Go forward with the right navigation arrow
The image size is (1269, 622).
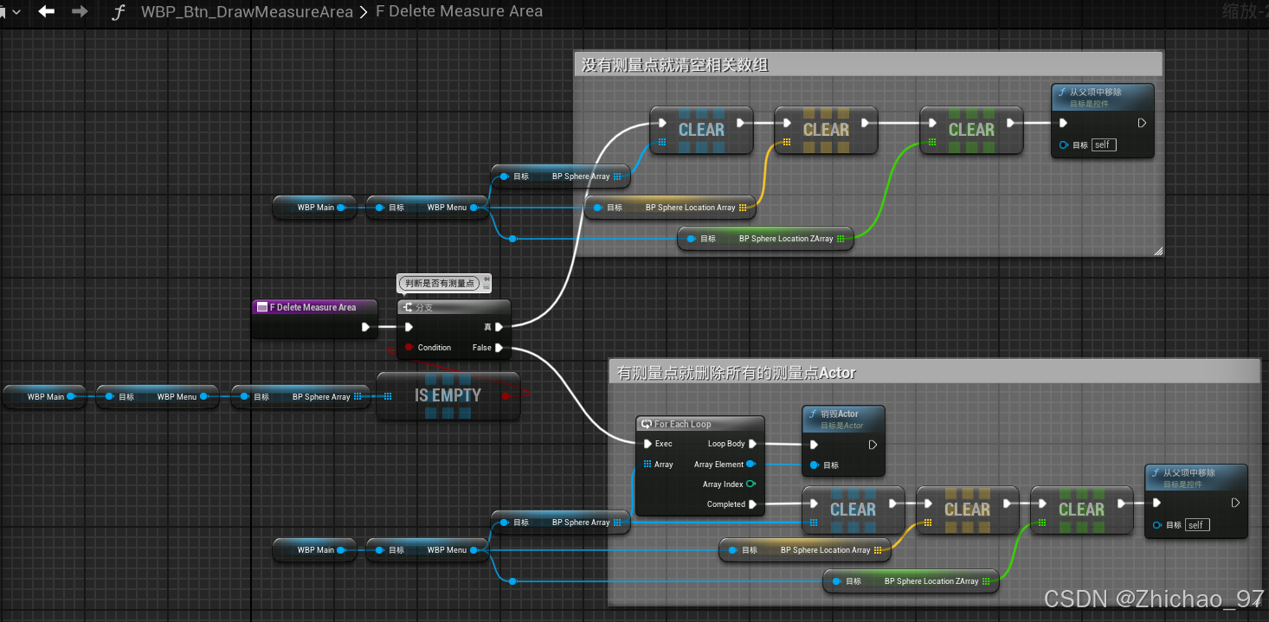(x=80, y=11)
